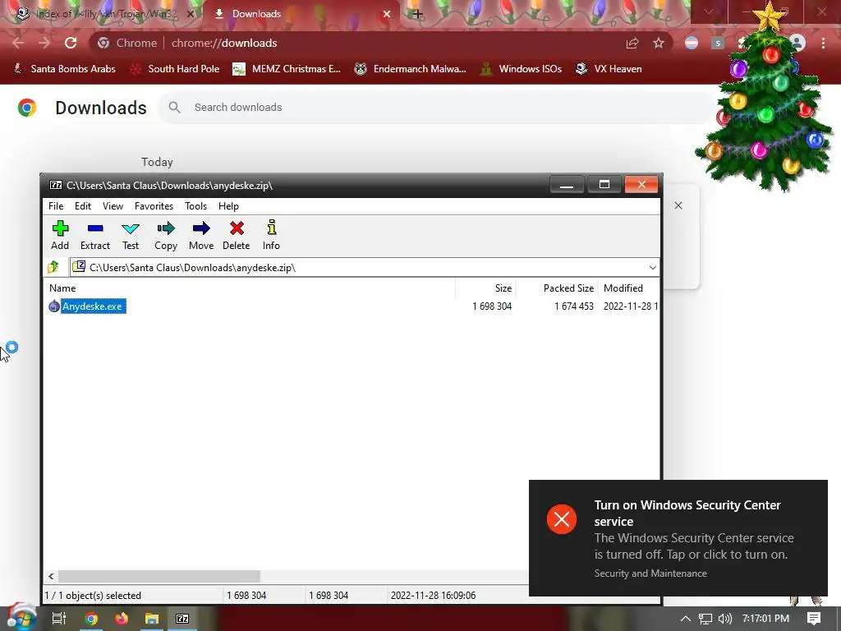Open the Windows Start button
Viewport: 841px width, 631px height.
point(21,618)
